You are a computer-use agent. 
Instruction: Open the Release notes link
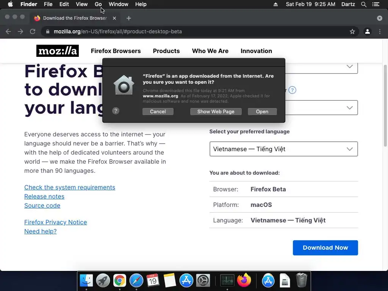click(x=44, y=197)
